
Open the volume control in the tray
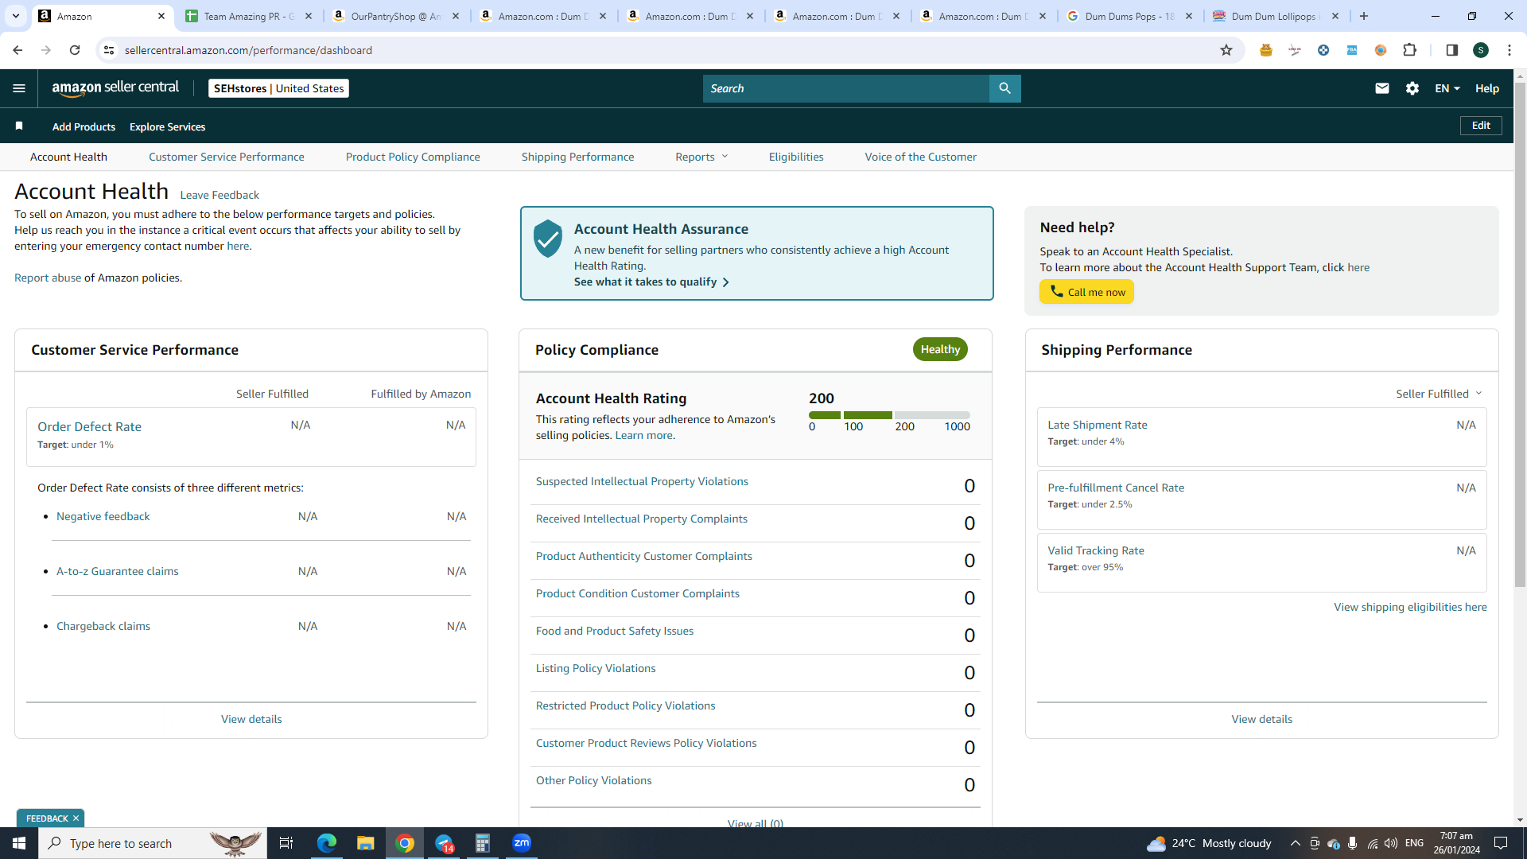click(x=1390, y=843)
